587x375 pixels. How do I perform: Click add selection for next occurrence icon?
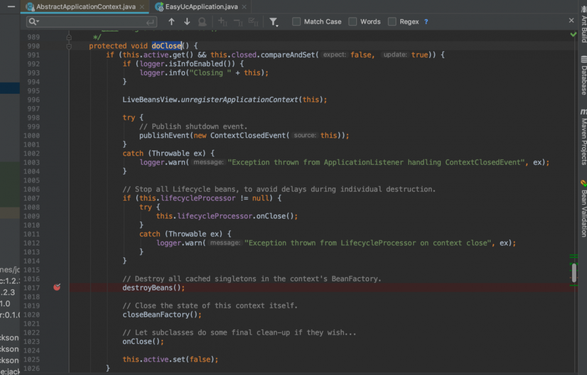tap(222, 22)
